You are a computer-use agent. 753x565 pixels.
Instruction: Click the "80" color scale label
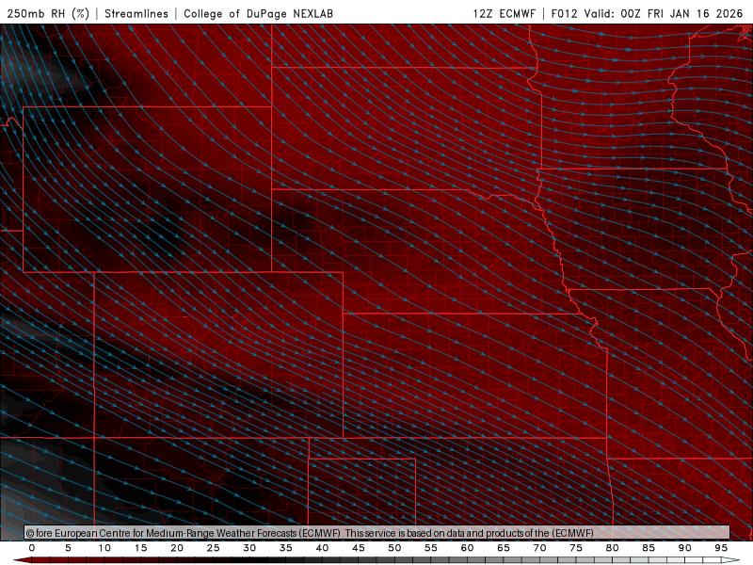pos(612,548)
